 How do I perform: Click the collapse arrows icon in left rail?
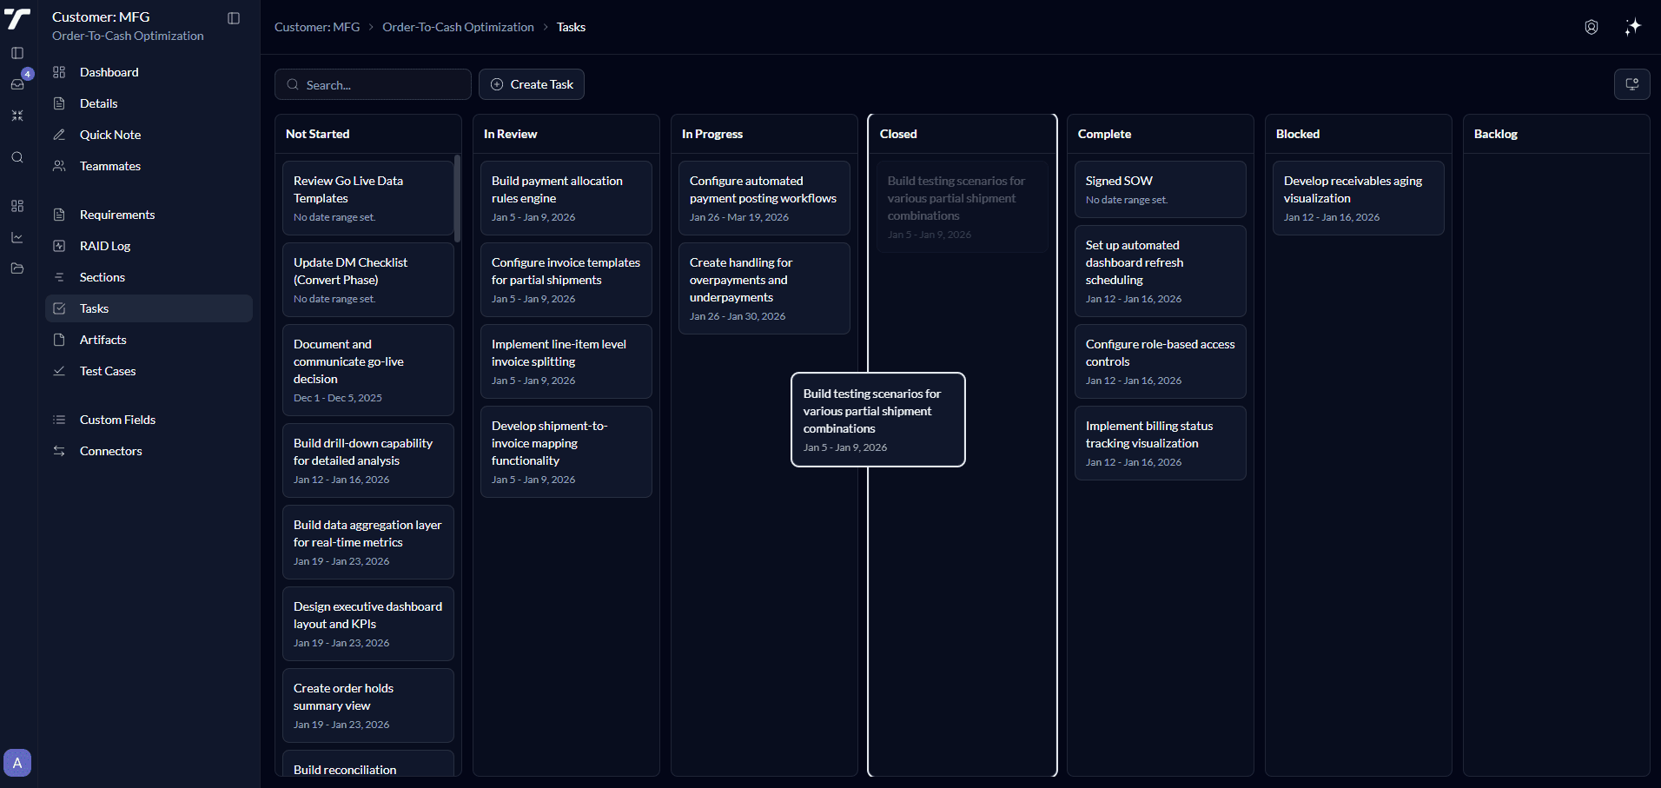coord(17,116)
